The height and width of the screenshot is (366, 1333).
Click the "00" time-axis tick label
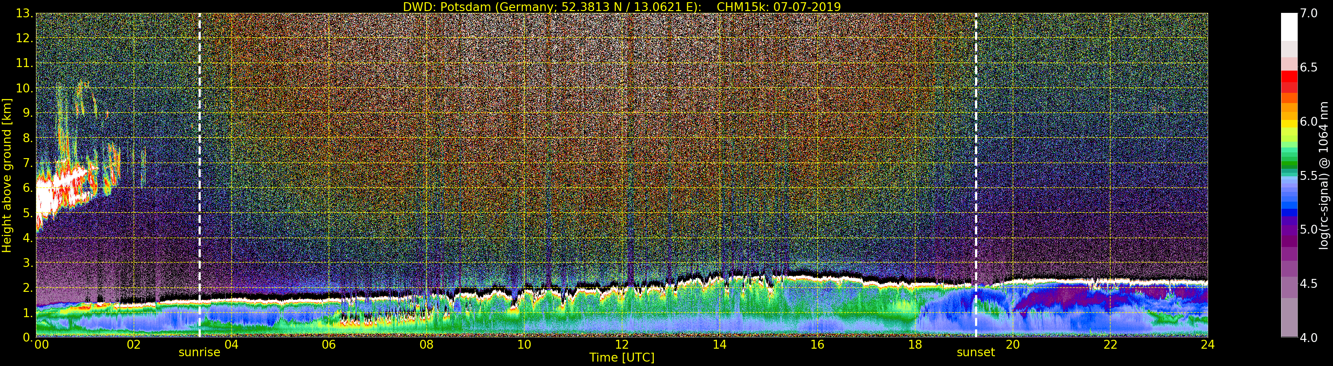pos(41,344)
